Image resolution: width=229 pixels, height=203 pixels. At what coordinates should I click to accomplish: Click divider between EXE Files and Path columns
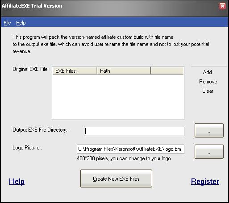(97, 71)
